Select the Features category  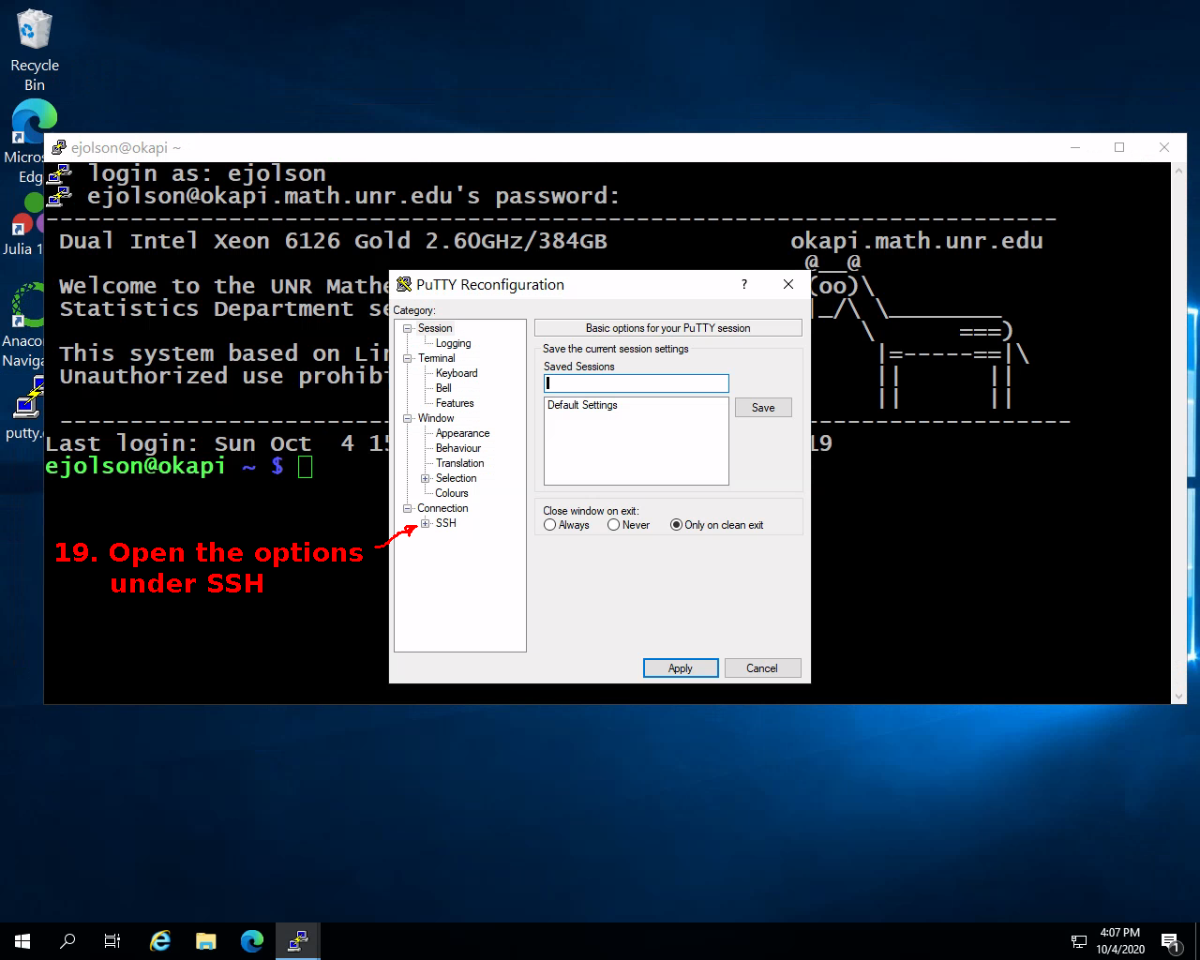(x=455, y=403)
